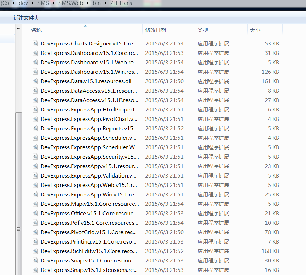Click the DevExpress.Pdf.v15.1.Core file icon

click(35, 223)
